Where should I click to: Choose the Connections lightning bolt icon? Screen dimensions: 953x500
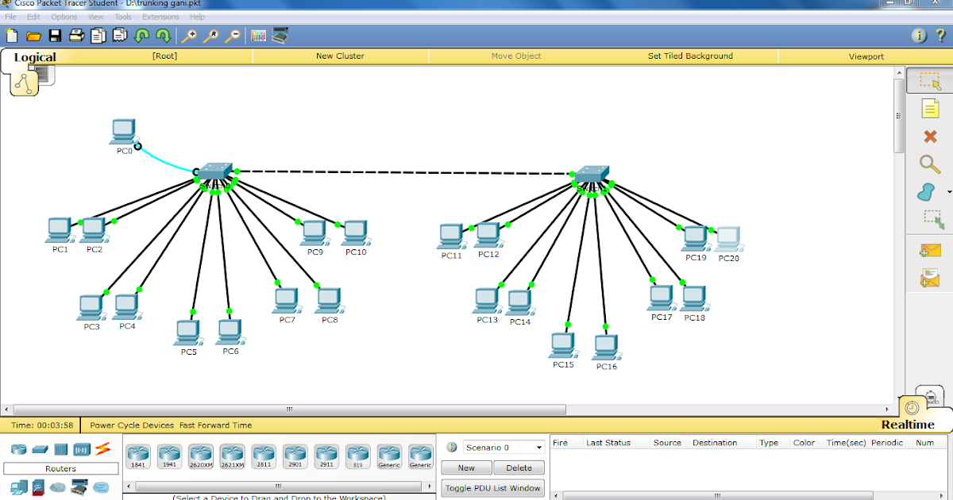click(x=102, y=450)
